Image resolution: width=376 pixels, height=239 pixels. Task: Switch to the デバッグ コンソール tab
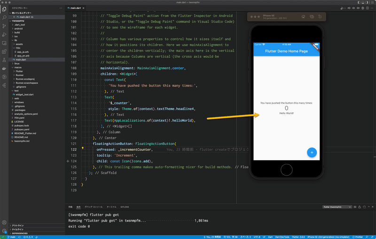(94, 207)
